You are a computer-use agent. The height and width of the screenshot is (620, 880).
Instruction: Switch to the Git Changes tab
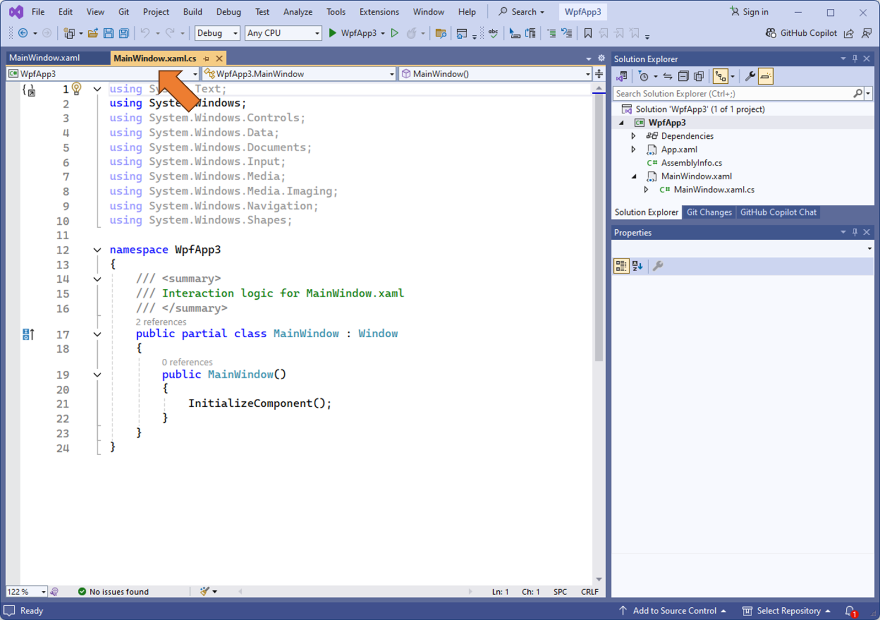point(709,212)
